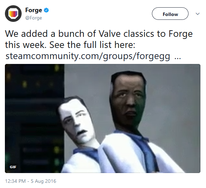
Task: Click the GIF label badge
Action: [x=13, y=167]
